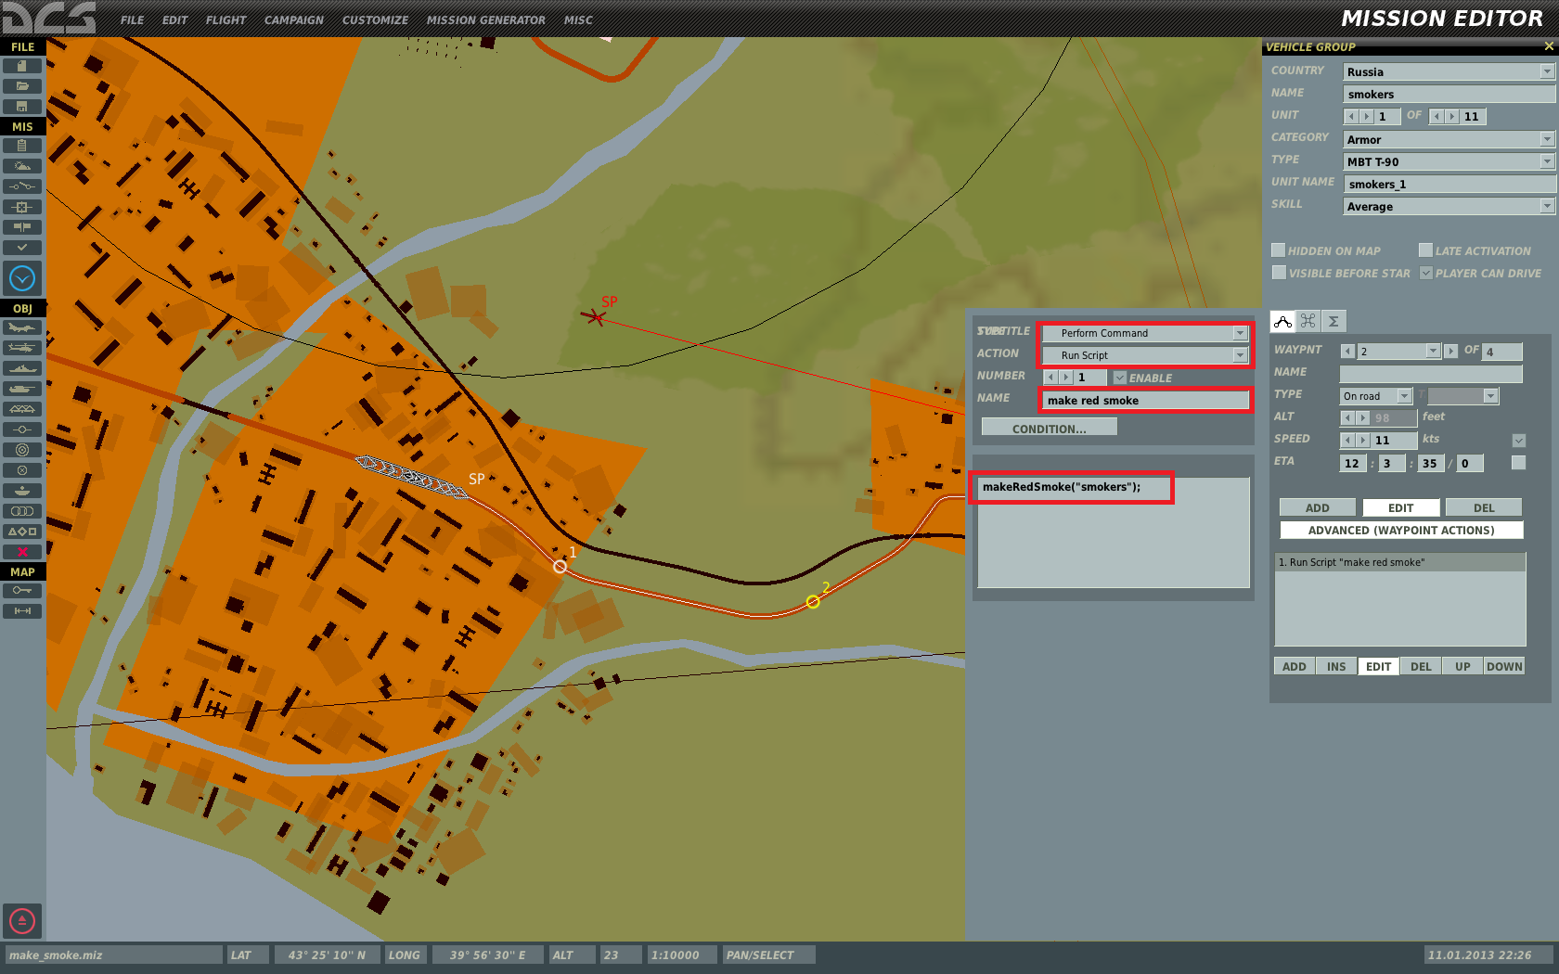Click the three linked circles icon
The height and width of the screenshot is (974, 1559).
(x=22, y=511)
